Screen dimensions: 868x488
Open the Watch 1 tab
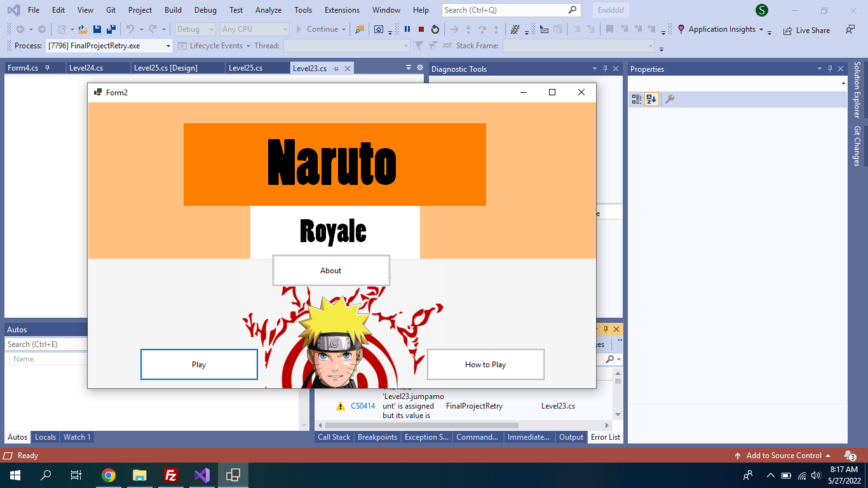coord(77,437)
